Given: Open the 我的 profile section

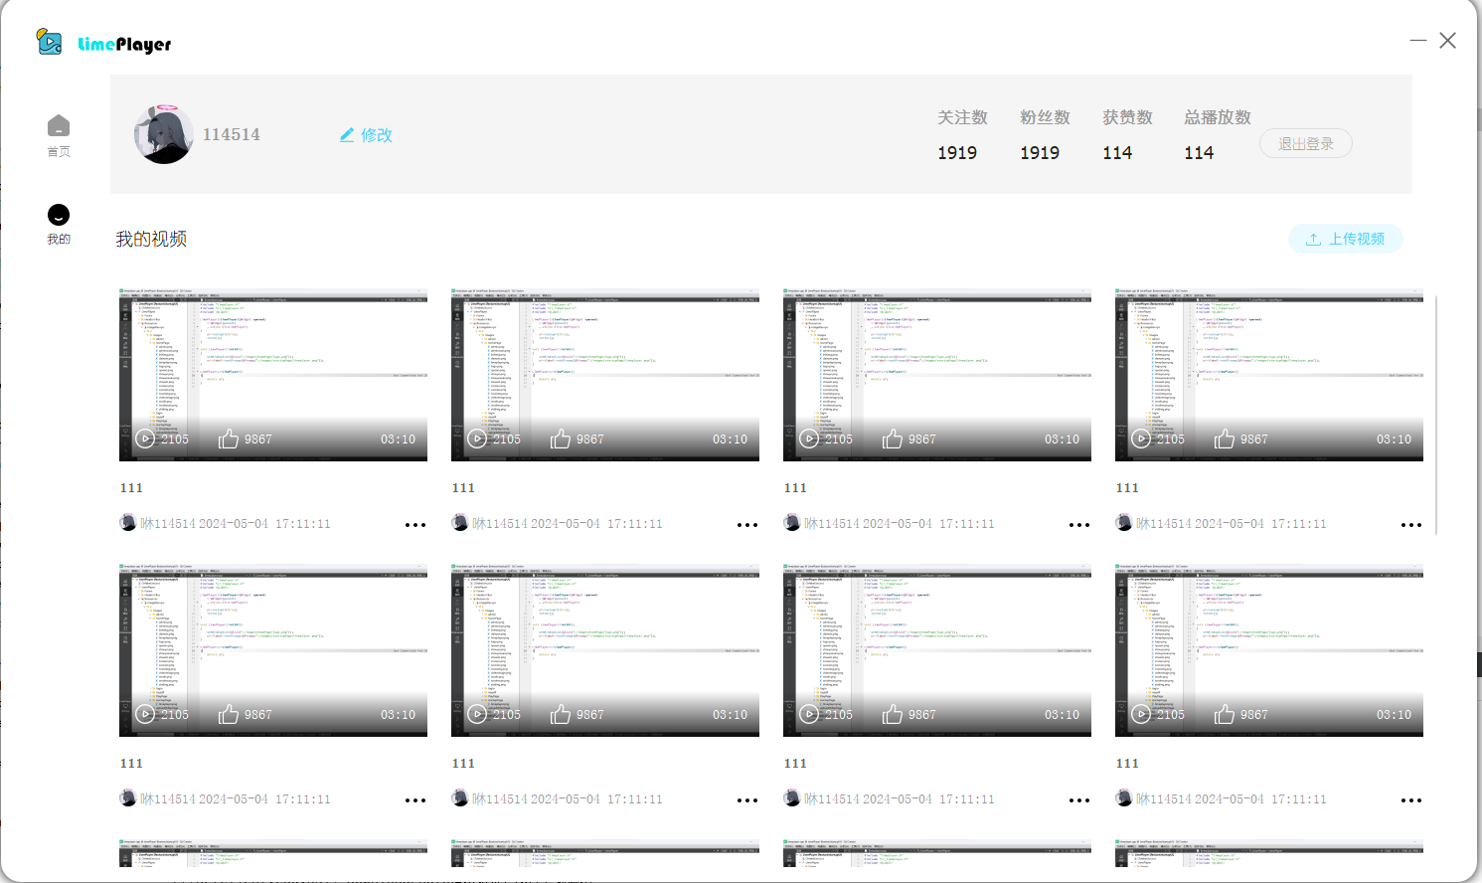Looking at the screenshot, I should tap(59, 224).
